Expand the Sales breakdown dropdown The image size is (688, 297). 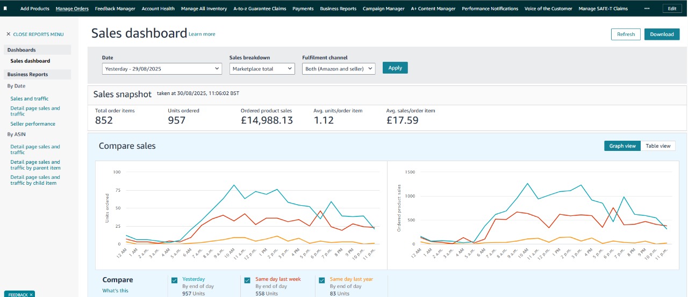[262, 69]
